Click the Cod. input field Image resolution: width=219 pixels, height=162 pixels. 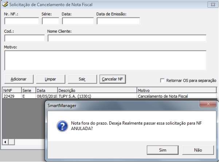tap(24, 38)
